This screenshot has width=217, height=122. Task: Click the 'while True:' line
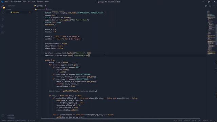[x=50, y=60]
